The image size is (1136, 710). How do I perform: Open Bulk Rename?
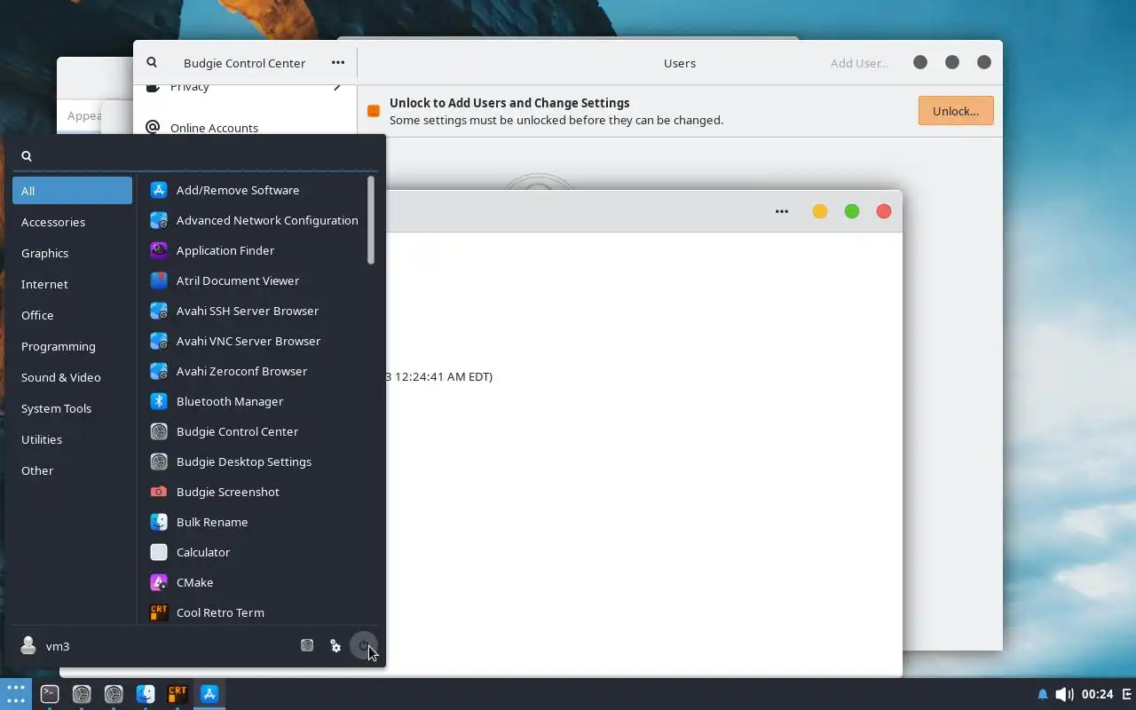click(253, 522)
